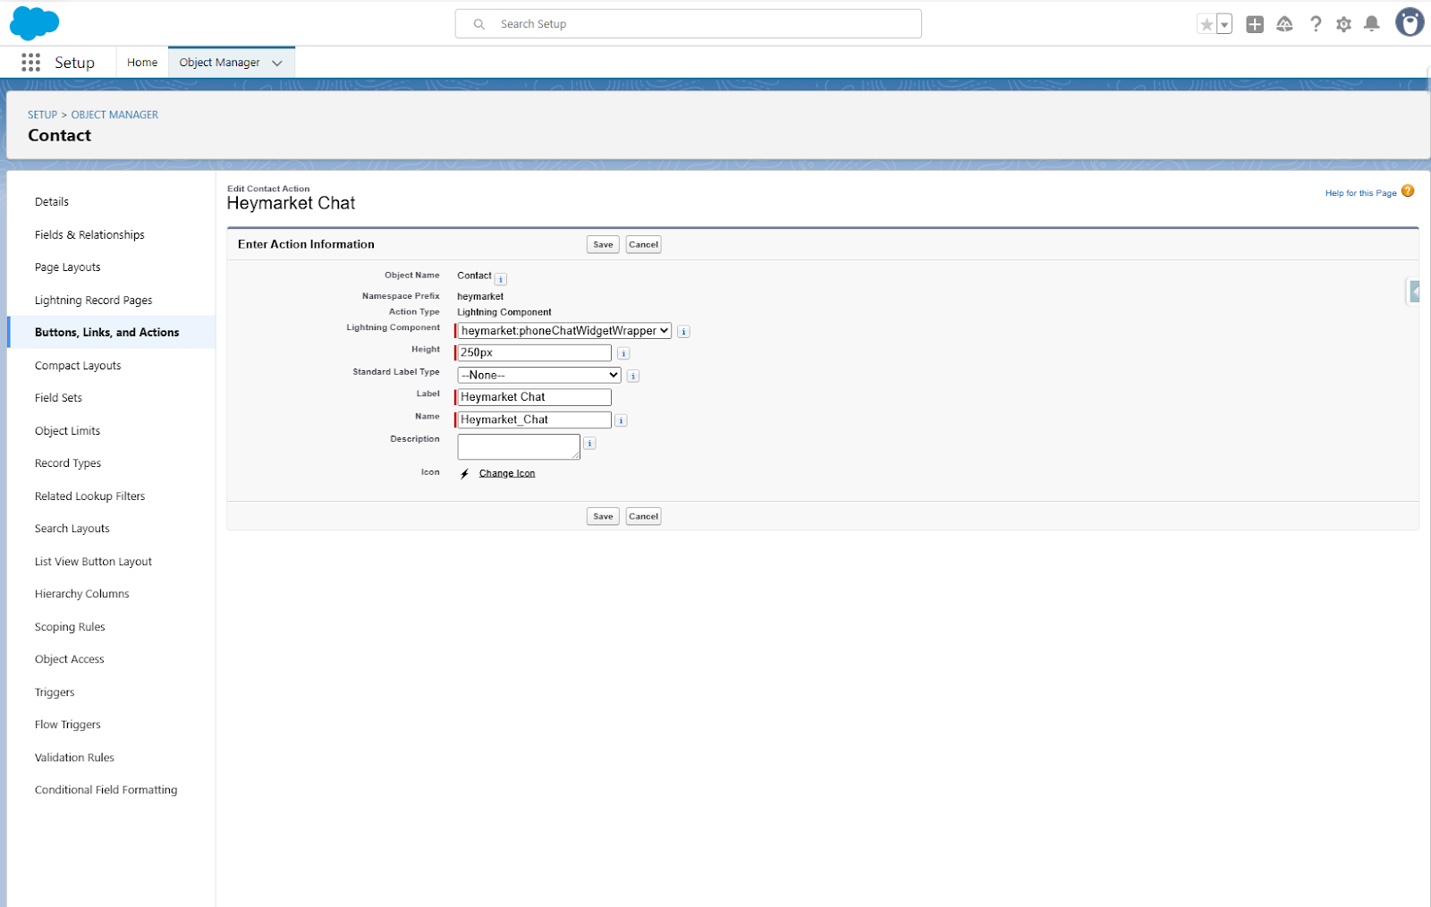Click the info icon next to Height
Viewport: 1431px width, 907px height.
point(623,353)
